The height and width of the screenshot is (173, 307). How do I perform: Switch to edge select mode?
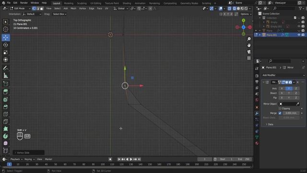[38, 9]
